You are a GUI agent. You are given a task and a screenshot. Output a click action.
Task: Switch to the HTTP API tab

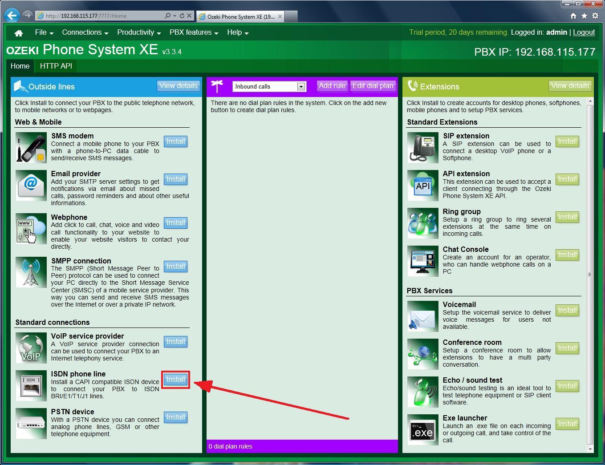click(x=56, y=66)
